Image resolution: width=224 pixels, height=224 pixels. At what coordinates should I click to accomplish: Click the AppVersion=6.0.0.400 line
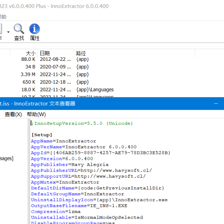(x=62, y=159)
